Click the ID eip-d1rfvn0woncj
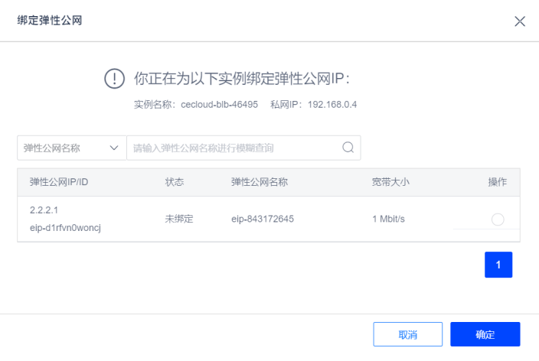 65,228
